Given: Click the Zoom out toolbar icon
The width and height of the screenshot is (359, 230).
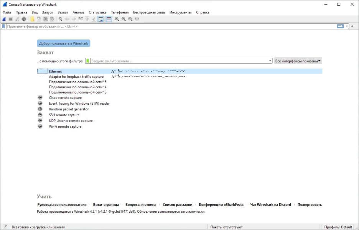Looking at the screenshot, I should point(124,19).
